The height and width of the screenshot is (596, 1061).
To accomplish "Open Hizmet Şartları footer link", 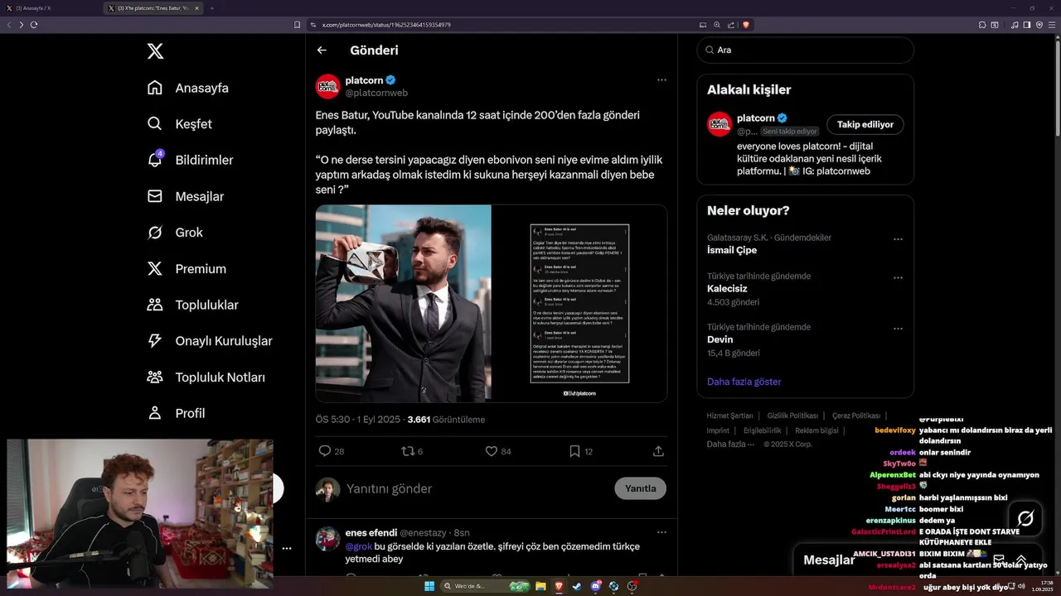I will tap(729, 416).
